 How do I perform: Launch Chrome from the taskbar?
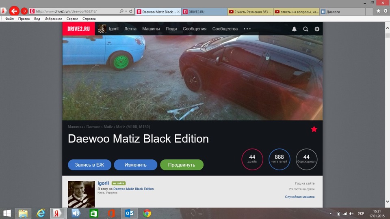point(147,213)
